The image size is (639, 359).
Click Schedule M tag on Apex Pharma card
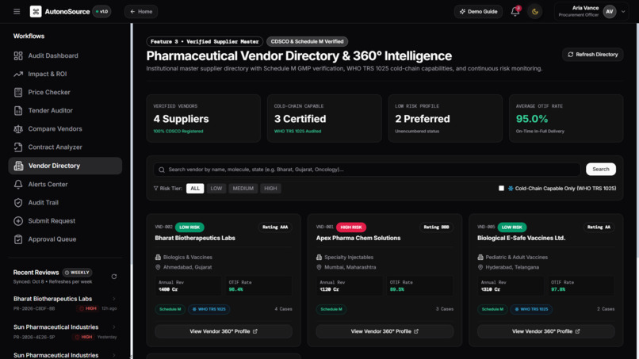click(x=331, y=309)
